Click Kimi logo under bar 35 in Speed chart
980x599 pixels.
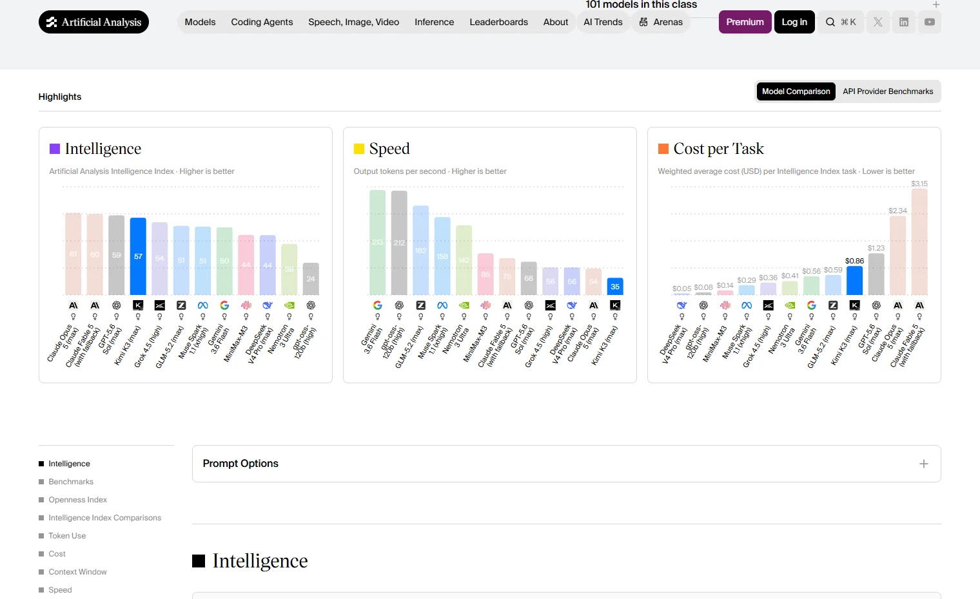pyautogui.click(x=615, y=305)
